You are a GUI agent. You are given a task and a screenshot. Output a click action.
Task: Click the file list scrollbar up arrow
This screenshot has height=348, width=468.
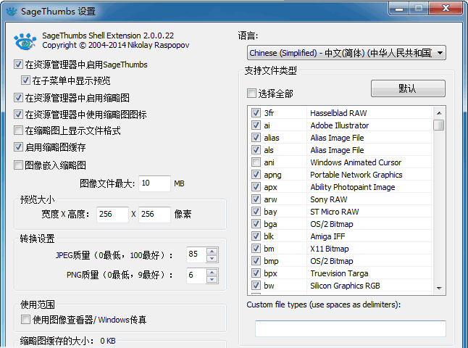439,113
